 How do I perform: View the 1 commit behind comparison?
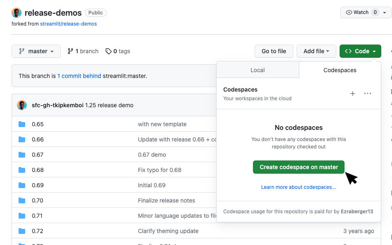79,76
